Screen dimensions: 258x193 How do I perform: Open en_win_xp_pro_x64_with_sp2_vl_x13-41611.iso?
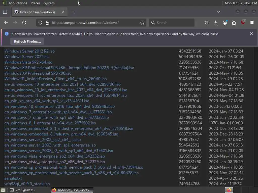(47, 101)
